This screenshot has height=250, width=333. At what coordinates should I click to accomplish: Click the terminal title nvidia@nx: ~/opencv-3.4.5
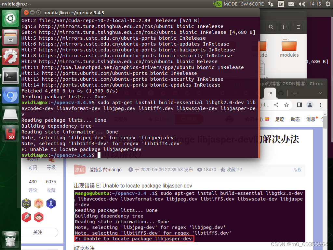coord(74,13)
